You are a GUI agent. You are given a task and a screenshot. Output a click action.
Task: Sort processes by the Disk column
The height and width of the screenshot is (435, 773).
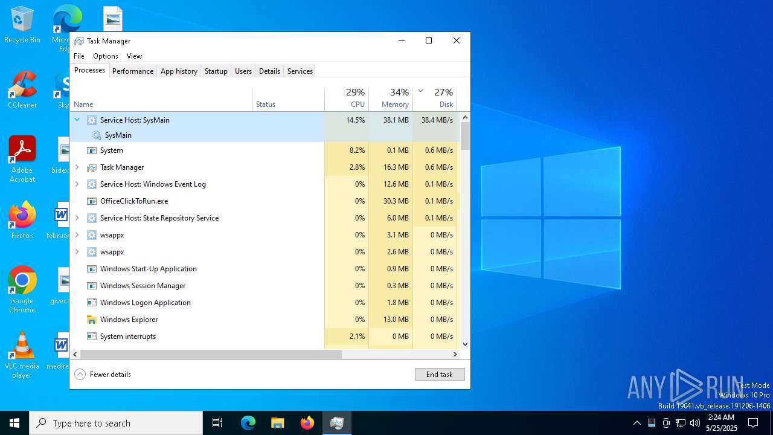(435, 99)
